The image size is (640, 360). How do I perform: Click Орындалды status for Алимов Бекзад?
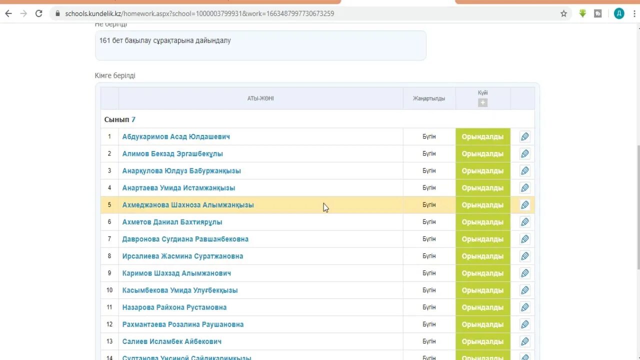[482, 153]
